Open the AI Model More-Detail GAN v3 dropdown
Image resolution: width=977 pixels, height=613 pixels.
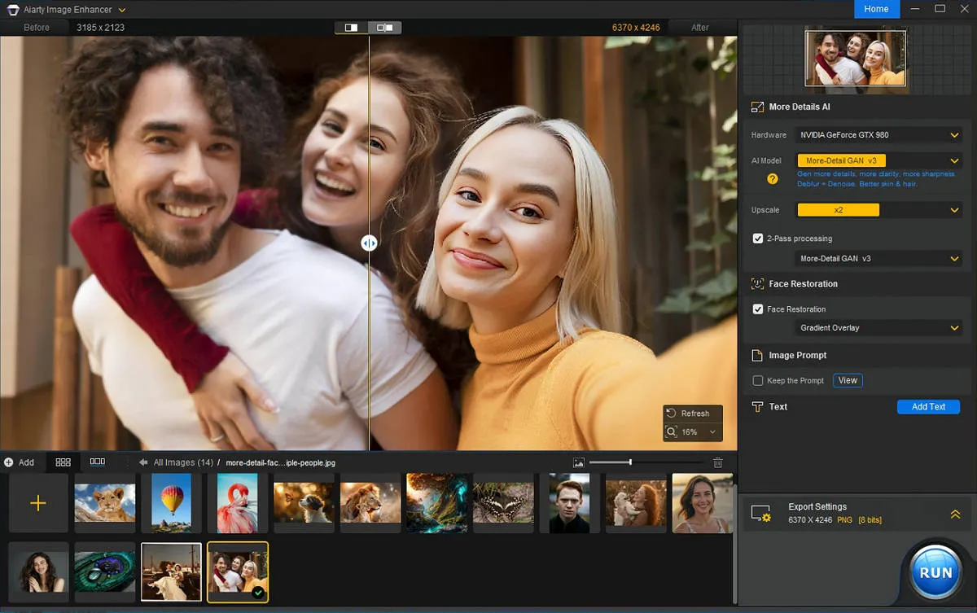(x=878, y=160)
